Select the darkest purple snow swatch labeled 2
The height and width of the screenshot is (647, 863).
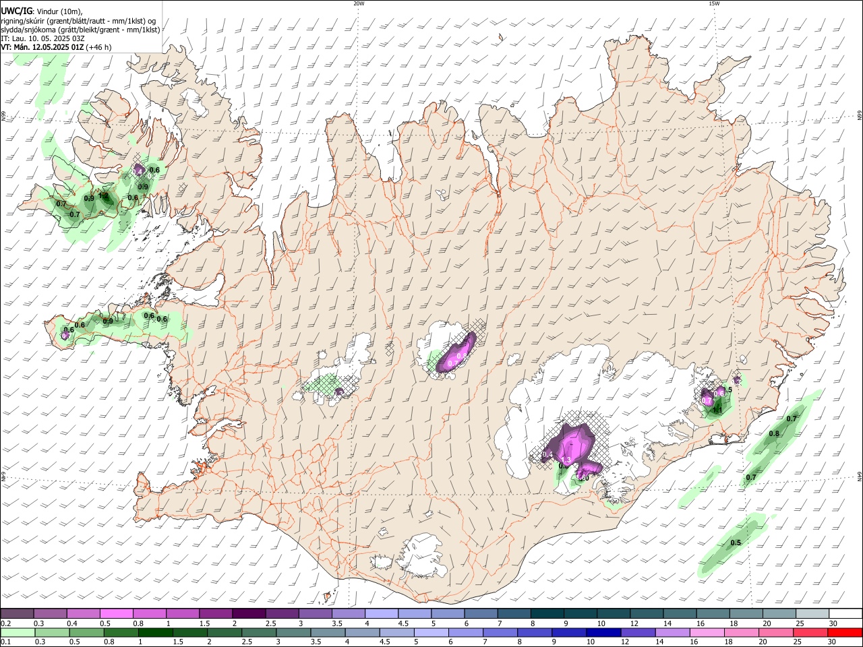pos(248,614)
